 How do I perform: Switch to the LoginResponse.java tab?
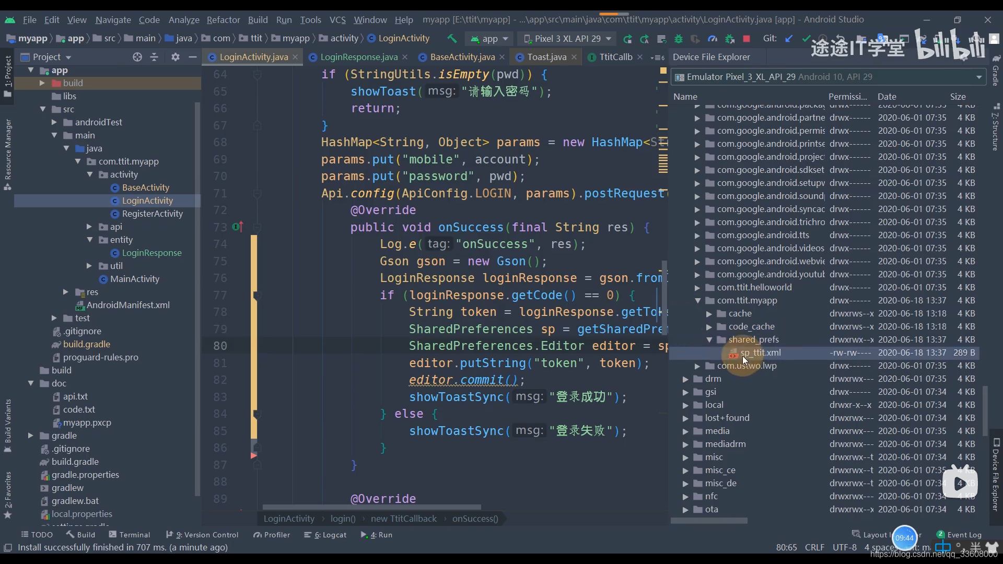(358, 57)
